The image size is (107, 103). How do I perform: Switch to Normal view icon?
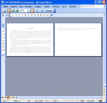click(x=3, y=97)
